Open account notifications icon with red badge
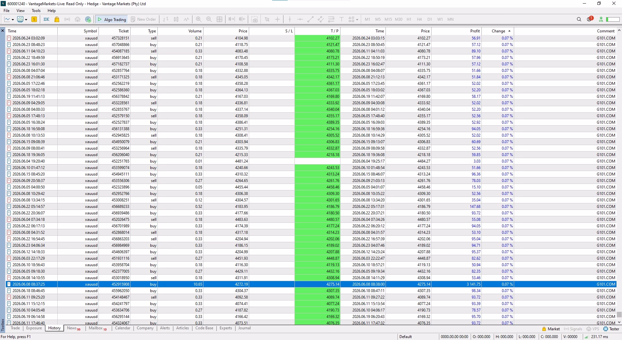Image resolution: width=622 pixels, height=340 pixels. tap(590, 19)
